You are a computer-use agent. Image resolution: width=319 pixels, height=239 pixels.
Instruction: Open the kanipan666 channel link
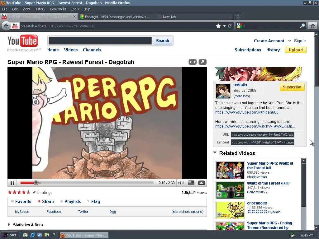pyautogui.click(x=247, y=112)
